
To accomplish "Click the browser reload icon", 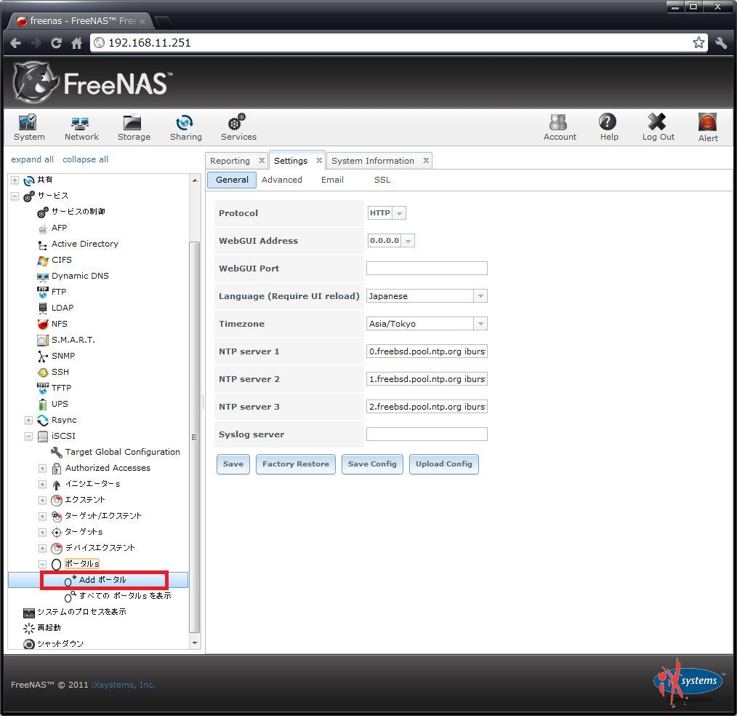I will pyautogui.click(x=57, y=43).
